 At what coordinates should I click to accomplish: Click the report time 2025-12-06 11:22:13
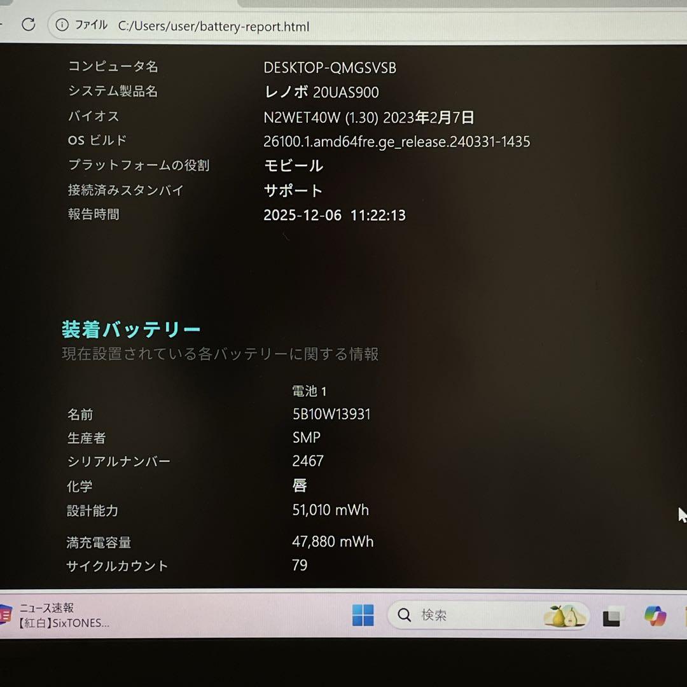coord(335,215)
